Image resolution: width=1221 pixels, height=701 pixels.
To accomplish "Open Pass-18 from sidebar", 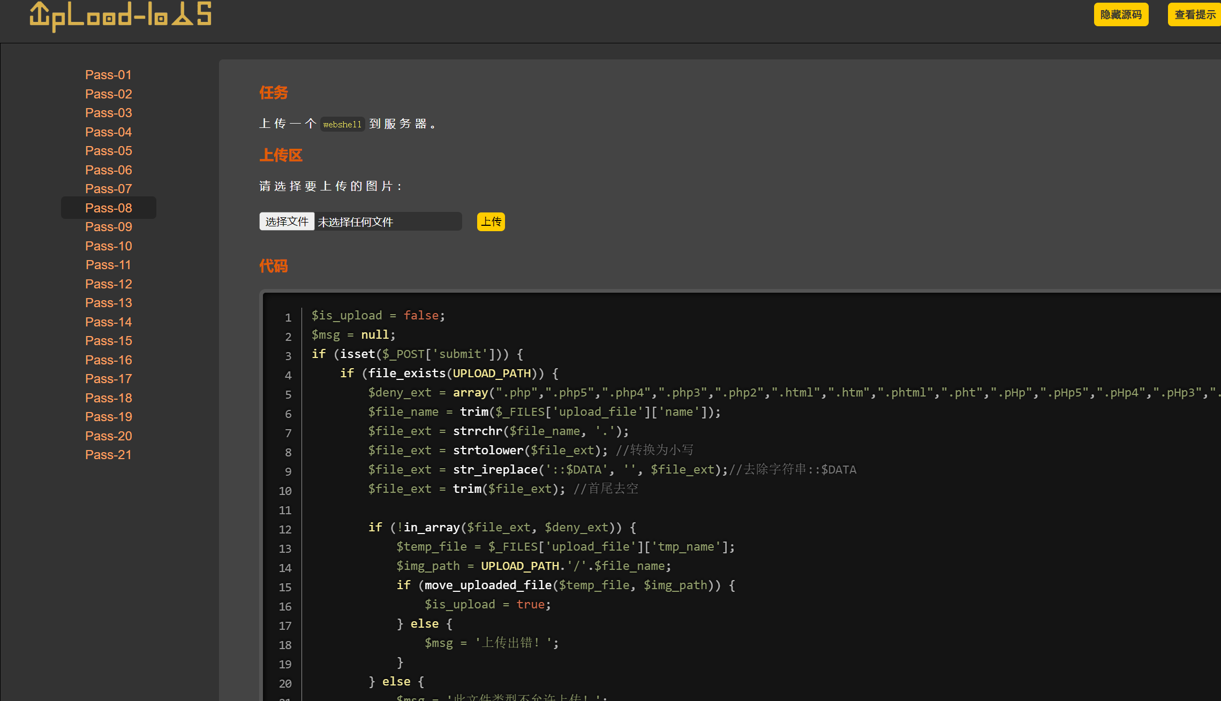I will tap(108, 398).
